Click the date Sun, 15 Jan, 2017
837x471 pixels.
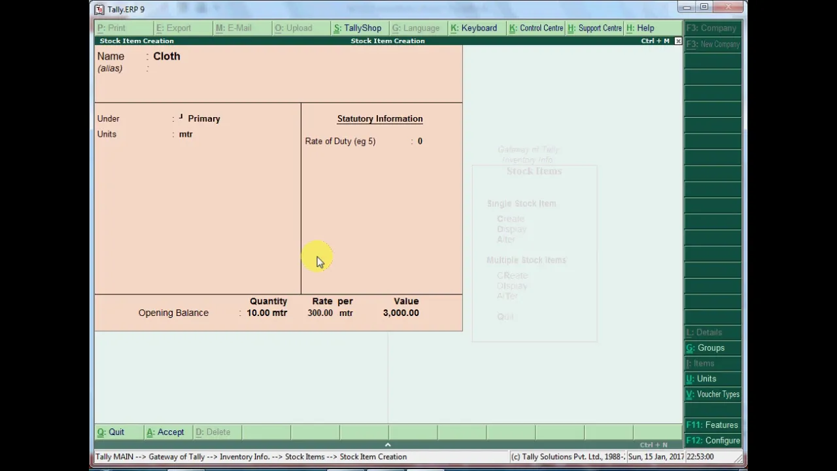pos(655,457)
